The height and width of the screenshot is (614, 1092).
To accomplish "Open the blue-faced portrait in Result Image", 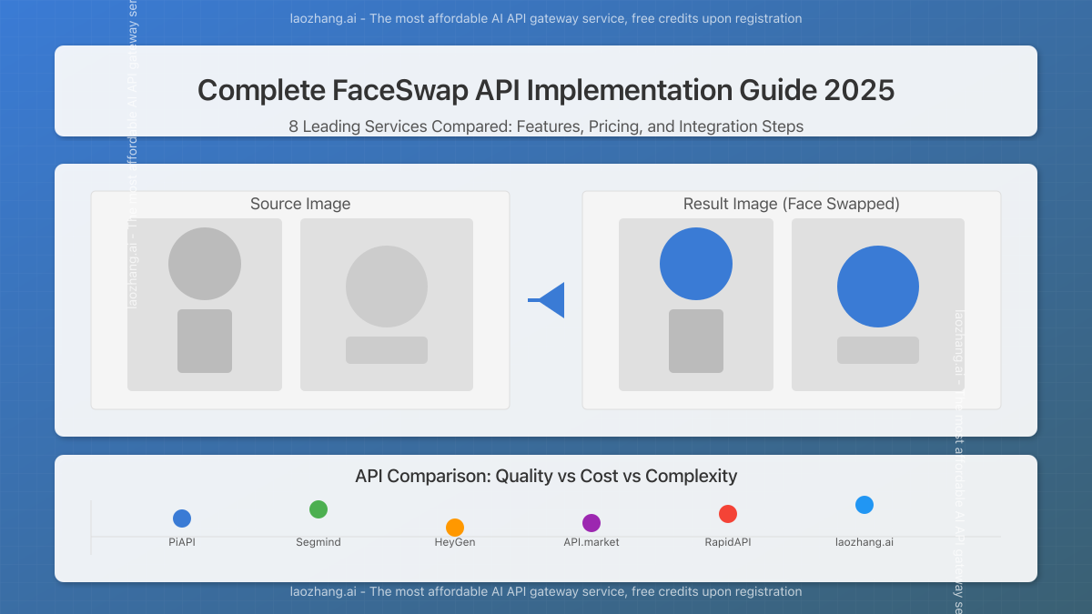I will [x=878, y=305].
